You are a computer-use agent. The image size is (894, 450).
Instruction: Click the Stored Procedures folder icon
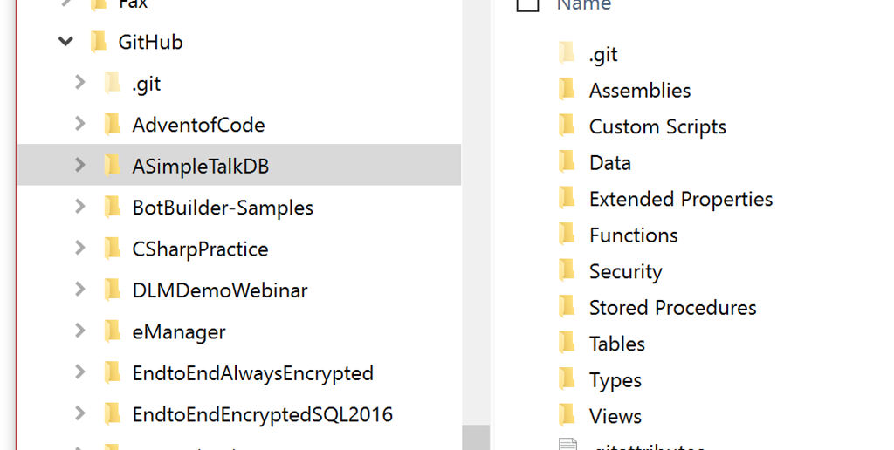[567, 307]
